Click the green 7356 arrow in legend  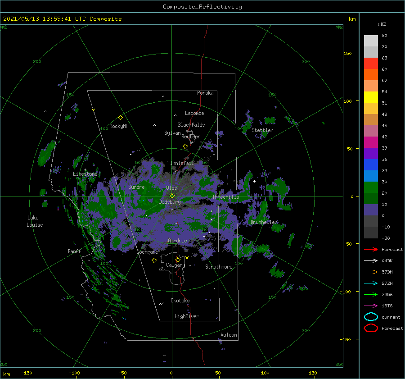(371, 294)
